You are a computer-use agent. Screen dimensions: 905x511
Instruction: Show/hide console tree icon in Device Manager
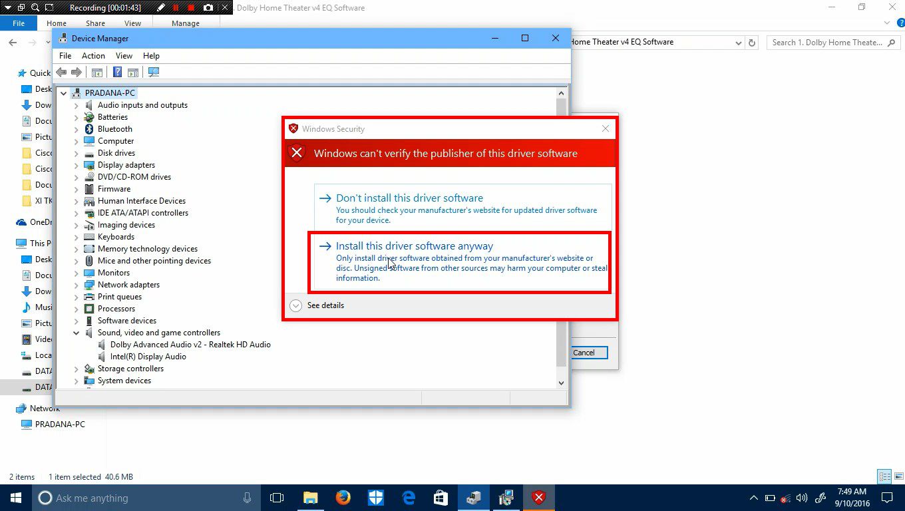(97, 72)
